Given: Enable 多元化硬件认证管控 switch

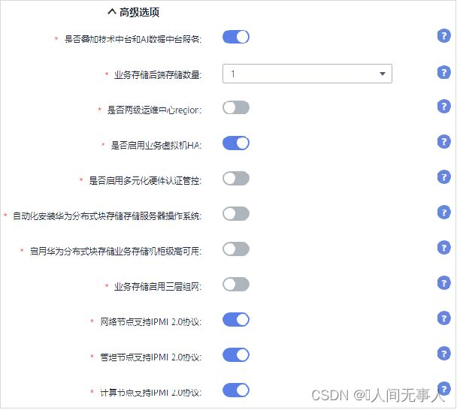Looking at the screenshot, I should (x=236, y=179).
